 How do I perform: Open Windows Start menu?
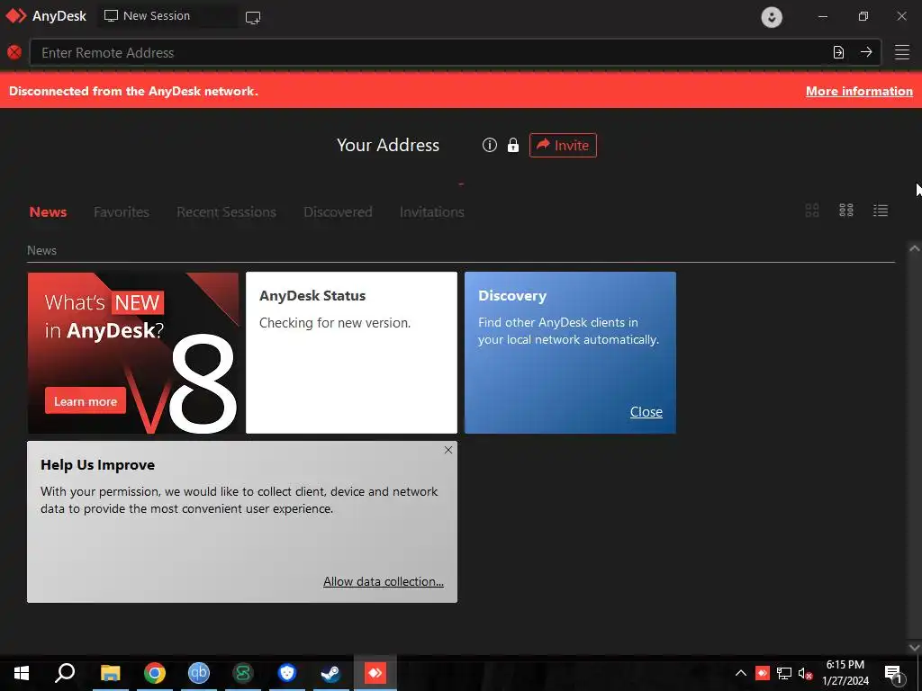coord(22,673)
